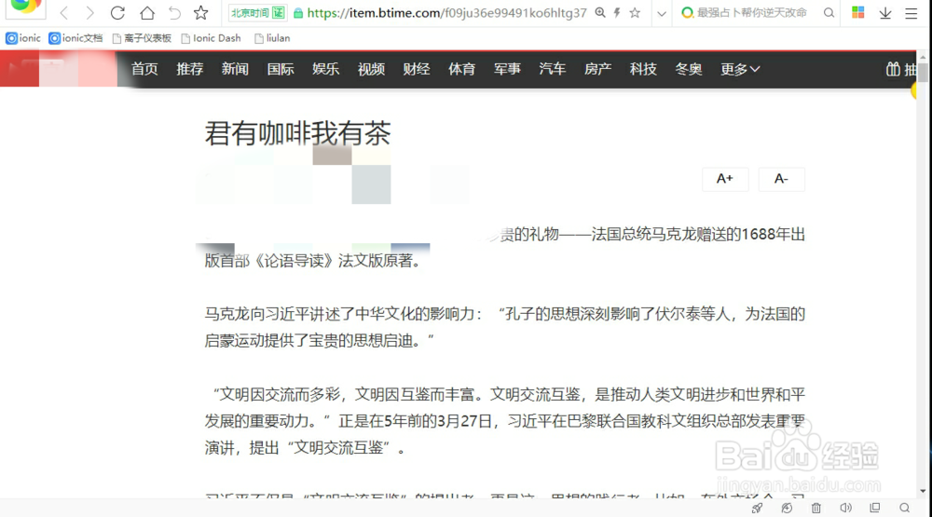Bookmark page with toolbar star icon
Image resolution: width=932 pixels, height=517 pixels.
[x=201, y=12]
